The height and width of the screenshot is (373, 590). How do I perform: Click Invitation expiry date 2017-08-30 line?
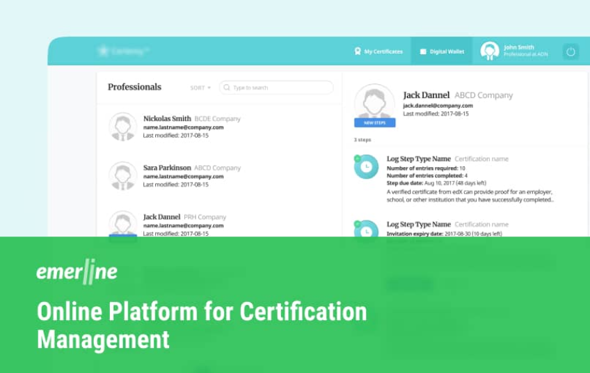click(x=445, y=234)
